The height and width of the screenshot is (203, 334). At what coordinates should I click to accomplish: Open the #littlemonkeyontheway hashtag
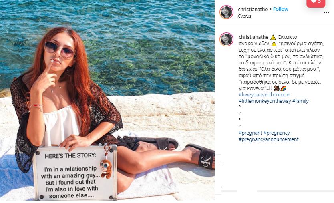click(x=265, y=101)
